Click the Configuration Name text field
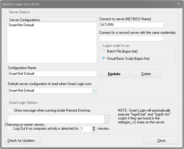The height and width of the screenshot is (149, 184). [x=53, y=74]
